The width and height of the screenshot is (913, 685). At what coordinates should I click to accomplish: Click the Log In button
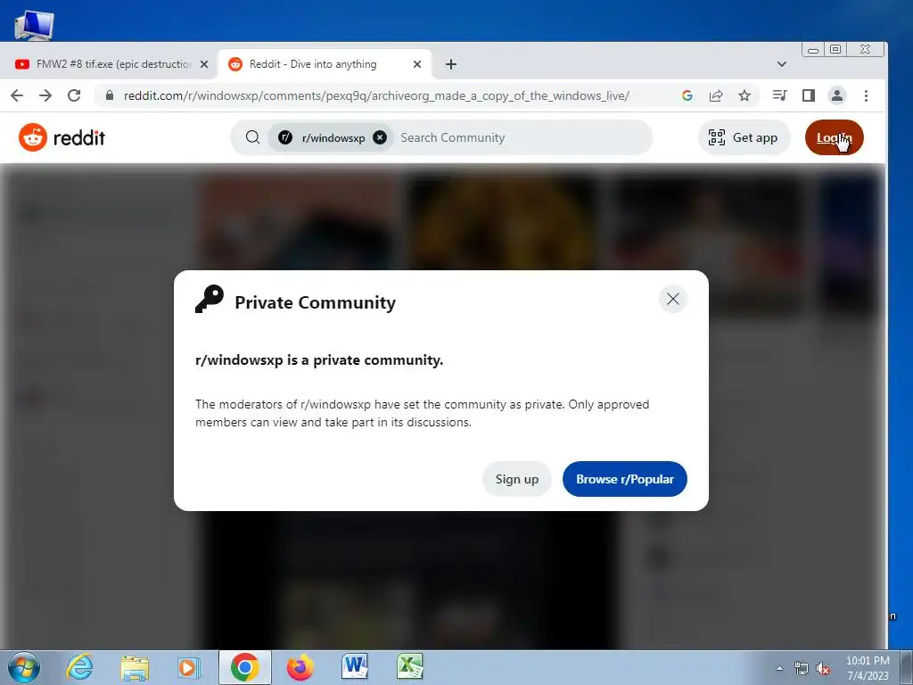click(x=834, y=137)
